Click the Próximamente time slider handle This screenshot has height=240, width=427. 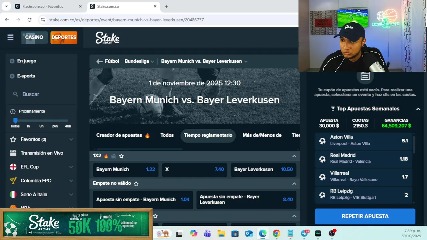[15, 120]
